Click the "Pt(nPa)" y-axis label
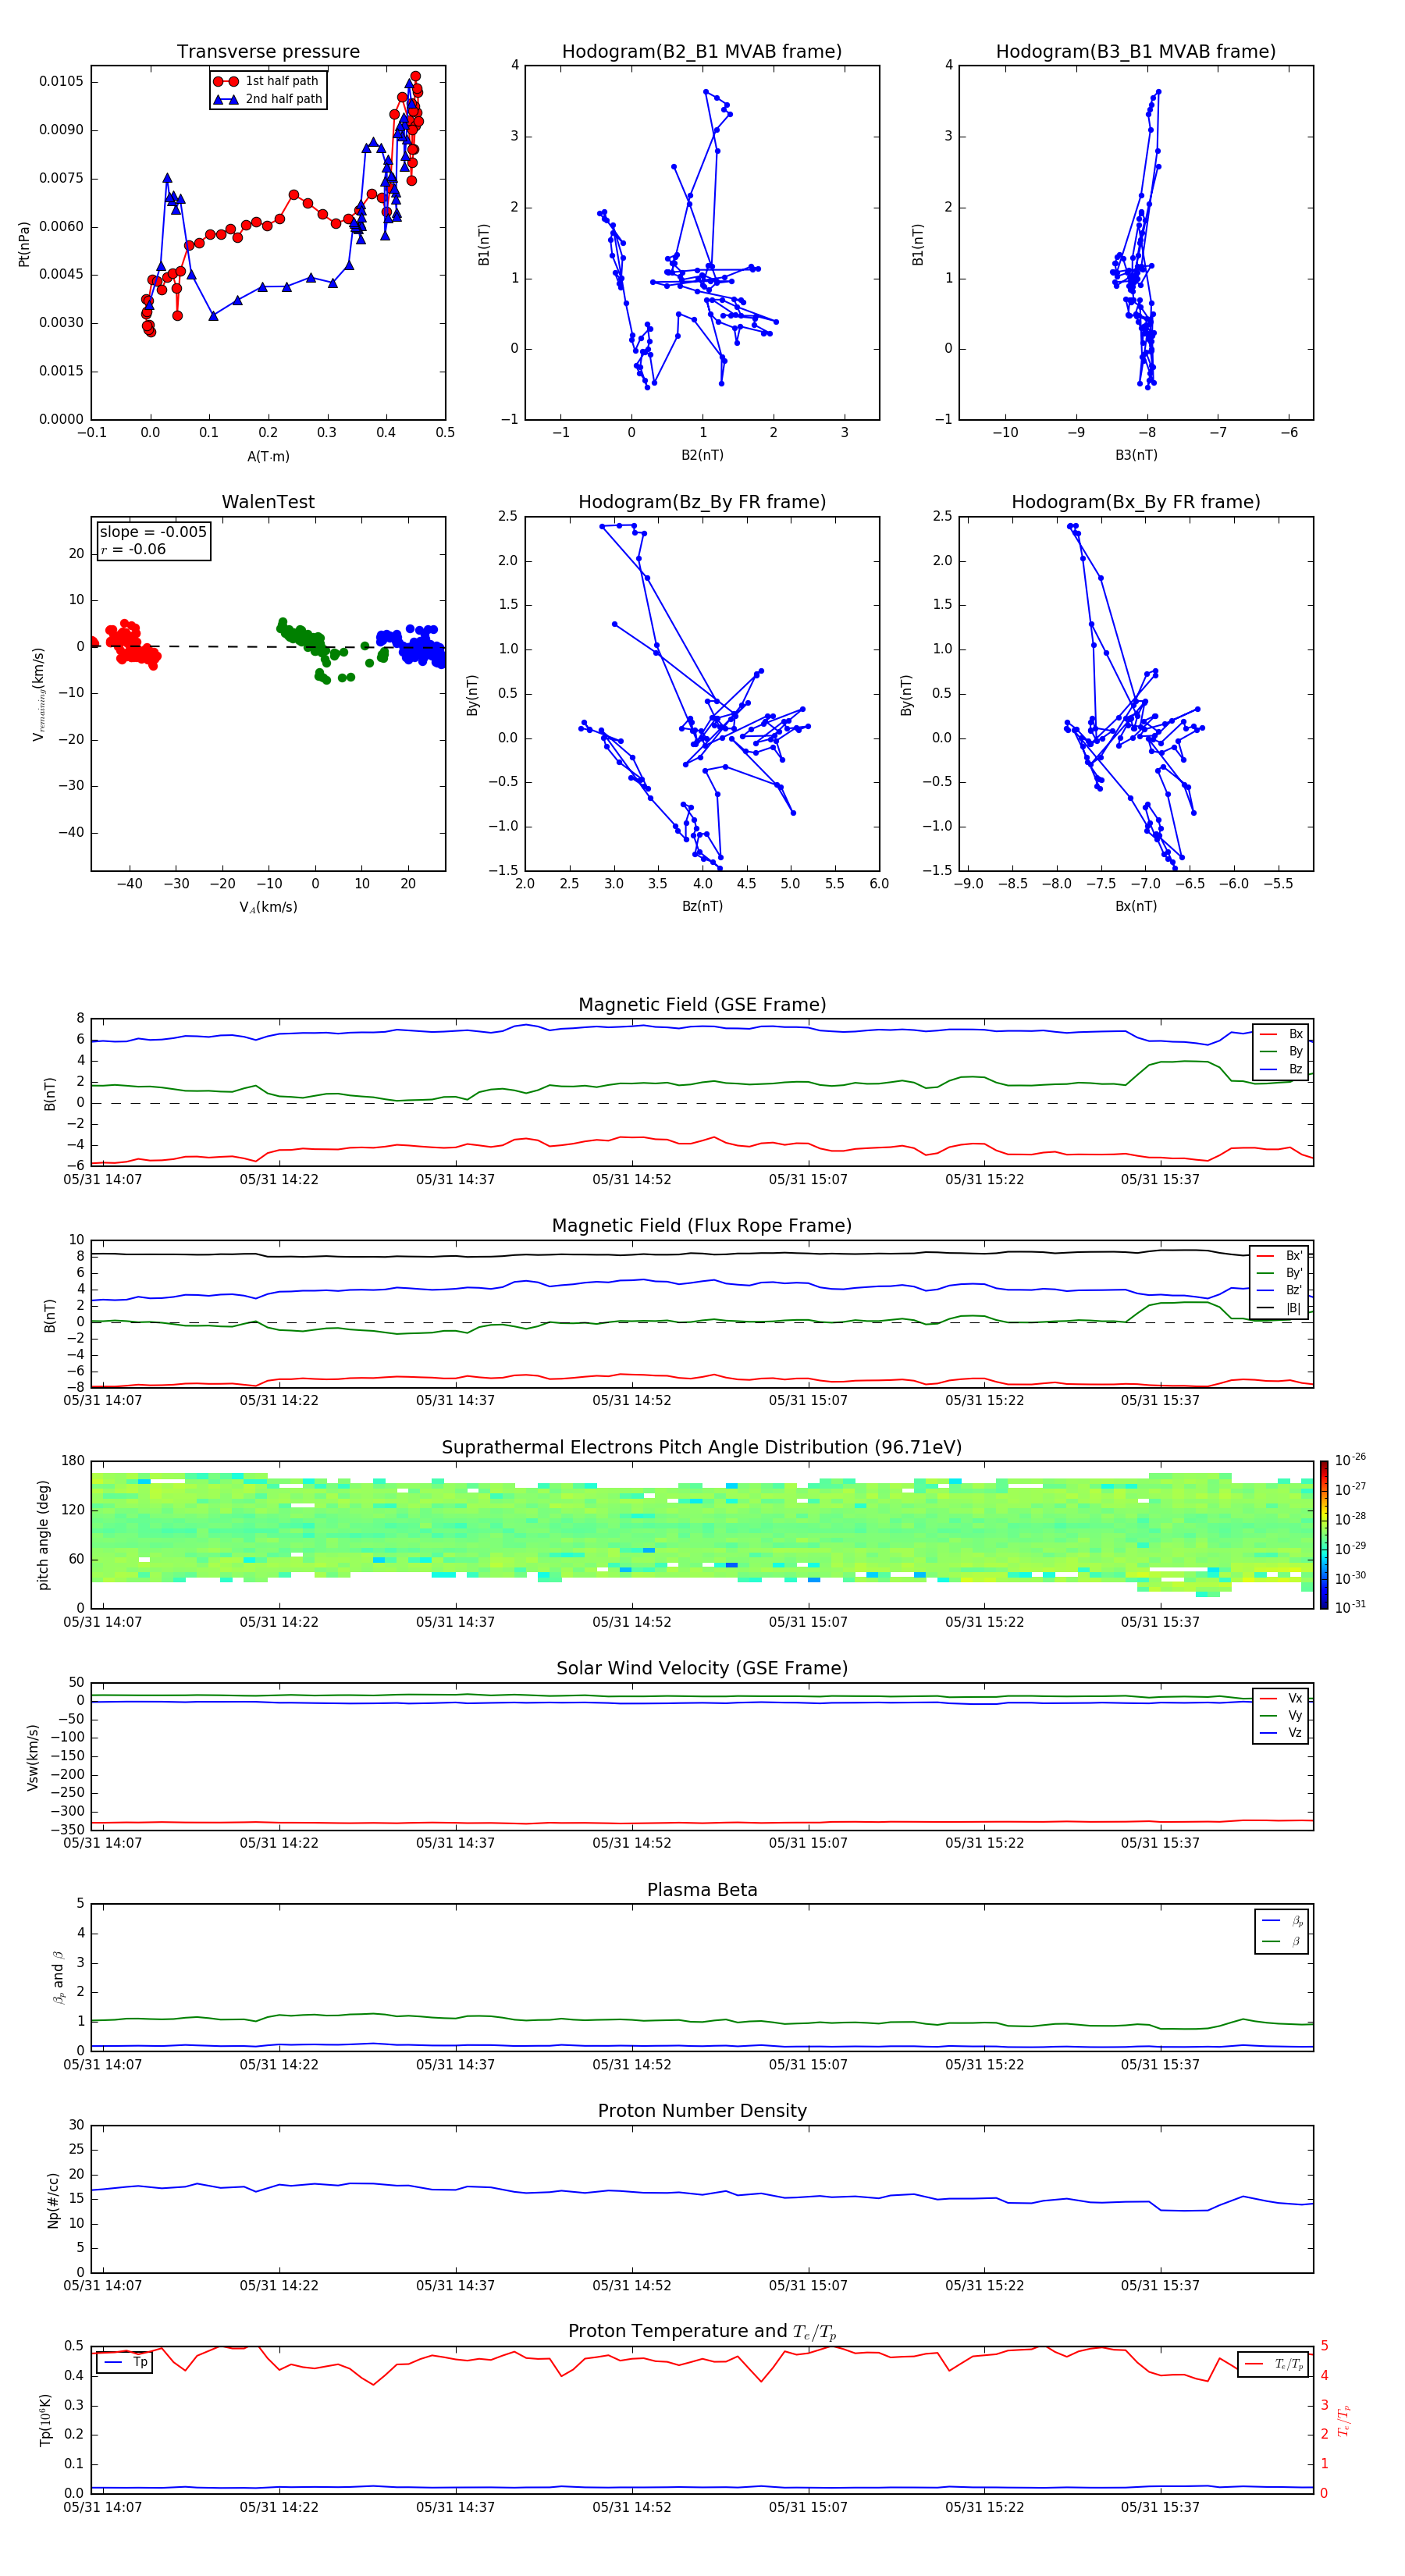Image resolution: width=1405 pixels, height=2576 pixels. tap(24, 244)
